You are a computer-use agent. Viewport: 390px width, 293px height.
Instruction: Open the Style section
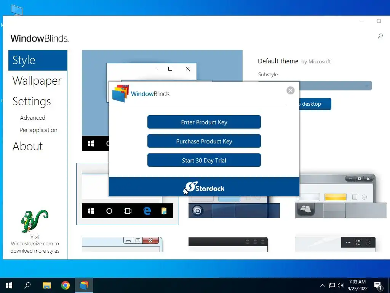tap(38, 60)
